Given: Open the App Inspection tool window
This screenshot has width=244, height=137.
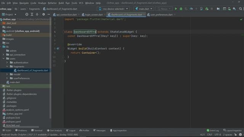Looking at the screenshot, I should tap(118, 131).
